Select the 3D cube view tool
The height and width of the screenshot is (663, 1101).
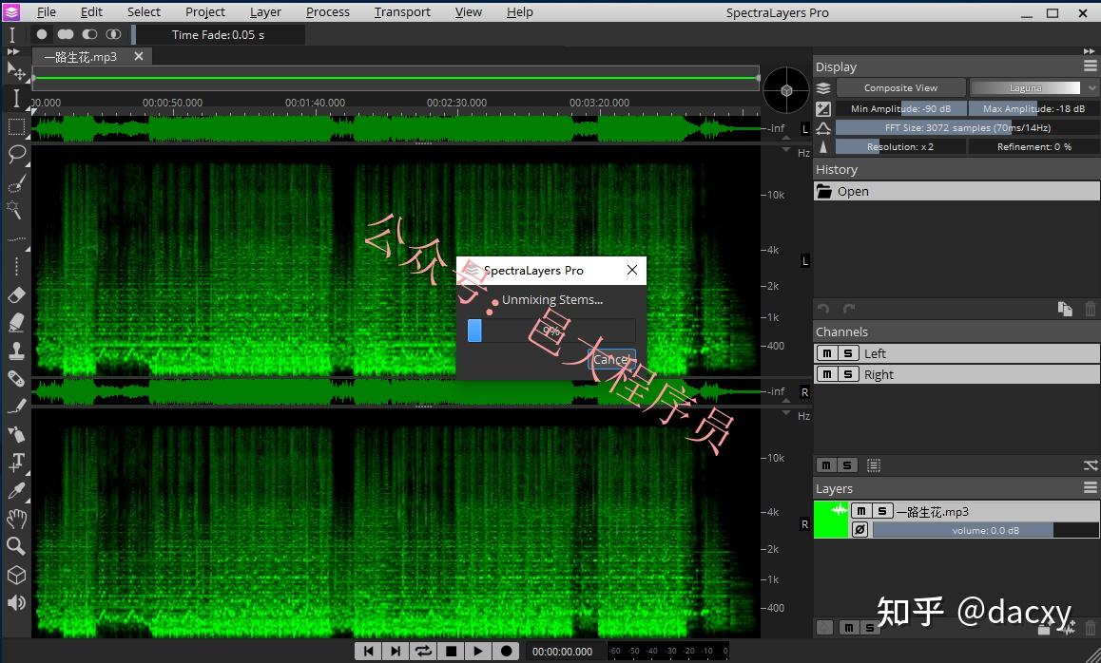15,576
